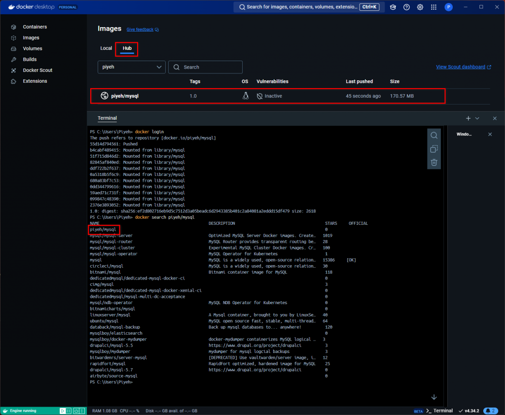Click the last PS C:\Users\Piyeh> prompt
The width and height of the screenshot is (505, 415).
tap(111, 382)
